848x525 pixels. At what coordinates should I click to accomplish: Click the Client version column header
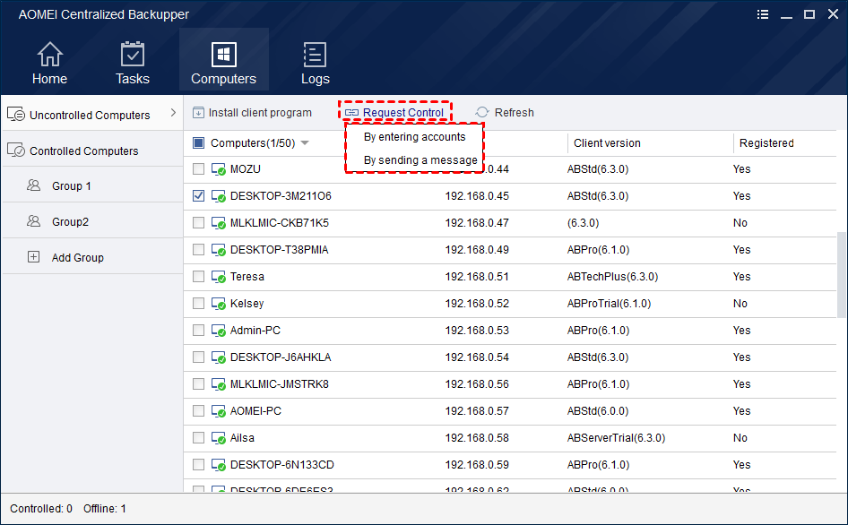click(x=607, y=143)
